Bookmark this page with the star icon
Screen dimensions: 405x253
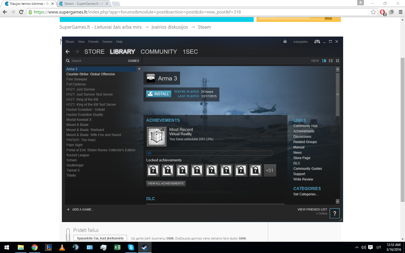point(373,12)
